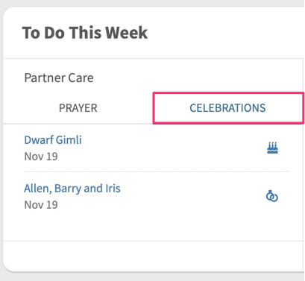Click the To Do This Week heading
This screenshot has height=281, width=305.
coord(85,33)
